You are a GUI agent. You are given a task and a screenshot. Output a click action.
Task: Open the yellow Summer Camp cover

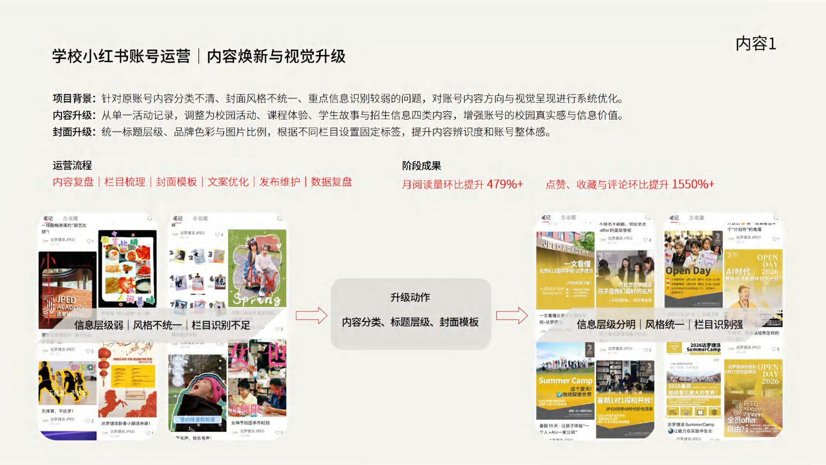pos(565,381)
